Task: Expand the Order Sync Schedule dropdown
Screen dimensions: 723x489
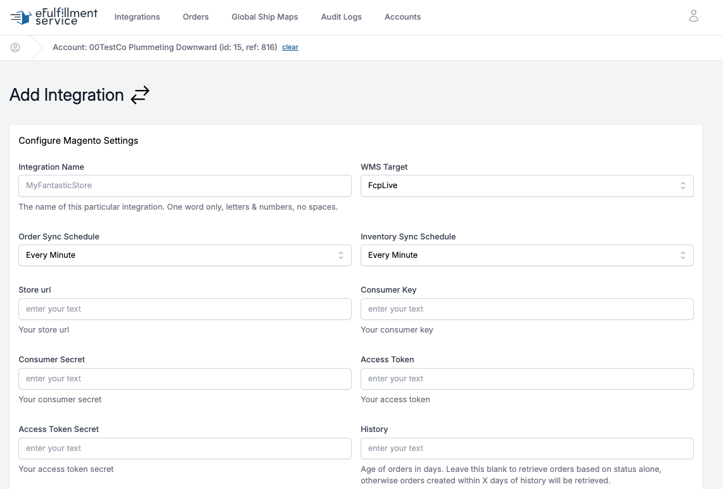Action: (185, 255)
